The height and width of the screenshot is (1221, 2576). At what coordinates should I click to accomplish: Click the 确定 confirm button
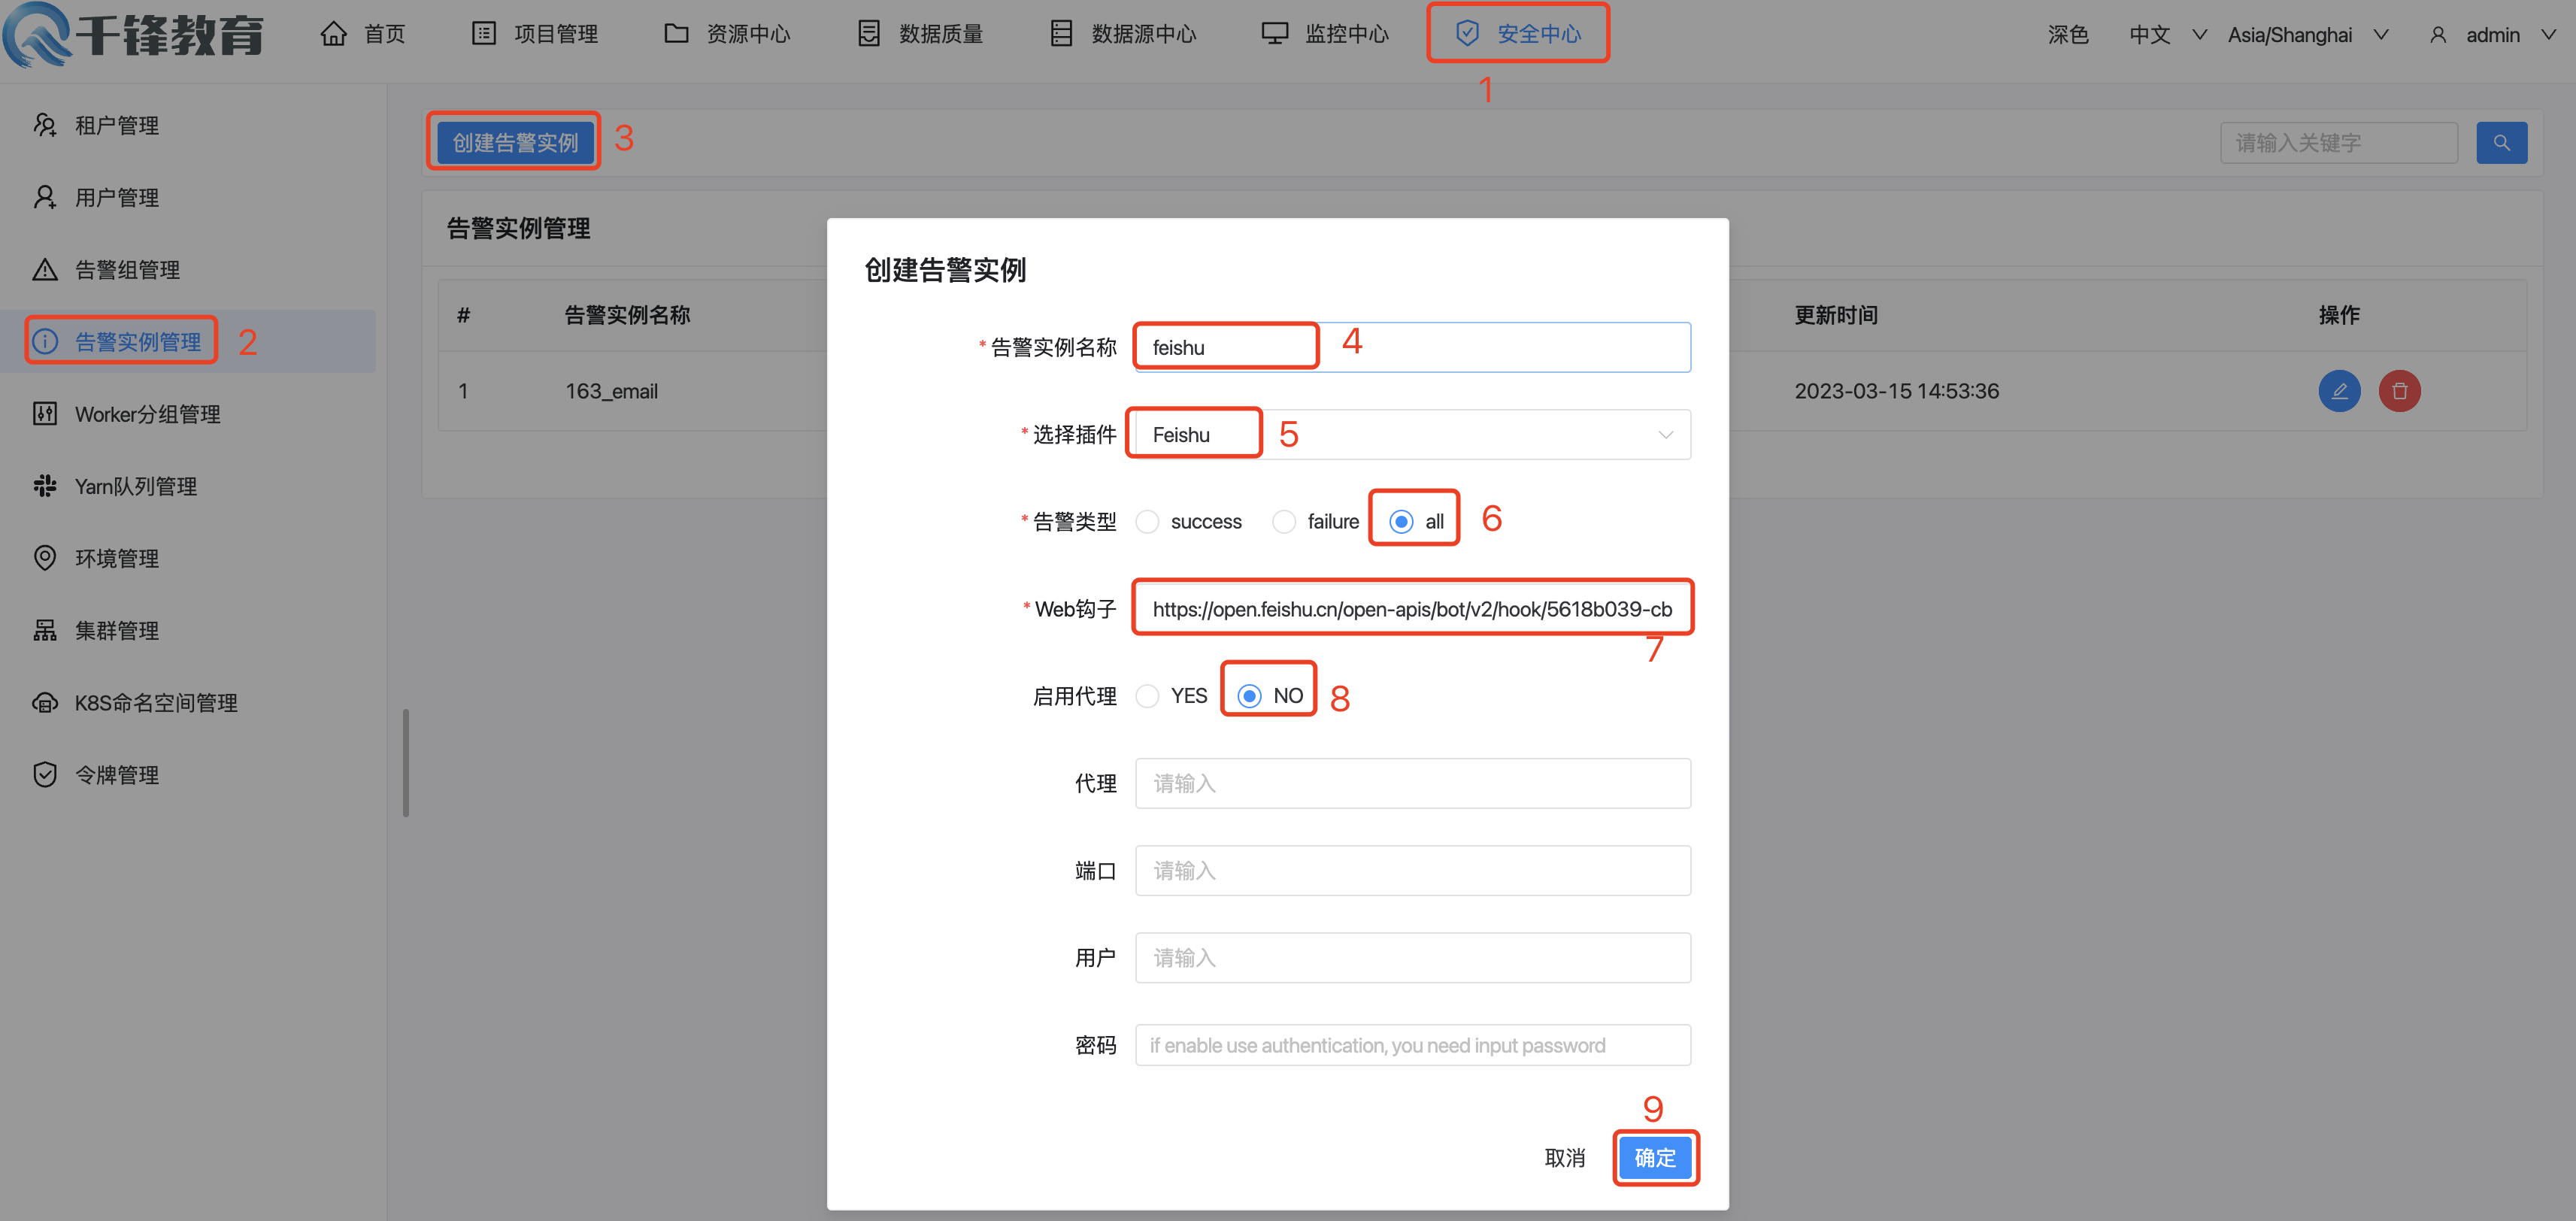tap(1654, 1158)
